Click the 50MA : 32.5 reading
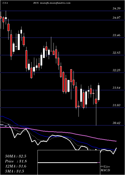This screenshot has height=175, width=125. (x=15, y=156)
